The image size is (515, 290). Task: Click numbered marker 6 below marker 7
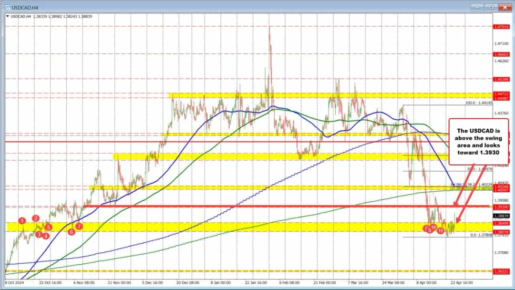tap(72, 231)
